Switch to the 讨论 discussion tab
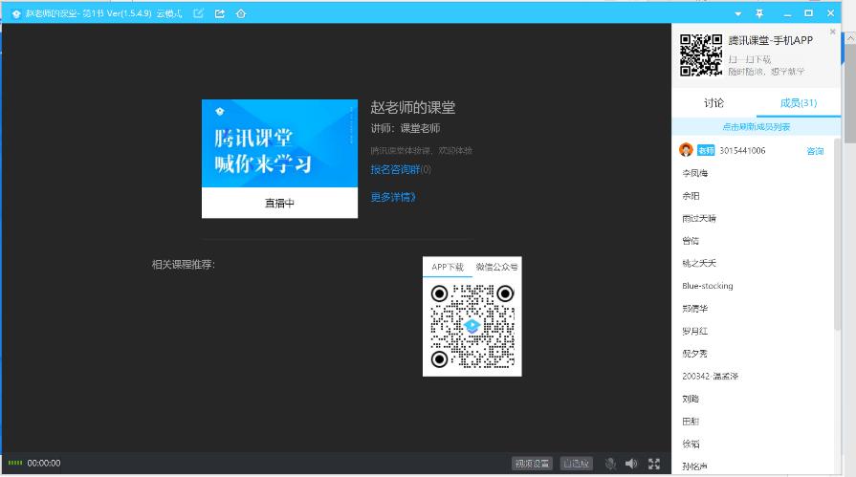 [x=713, y=103]
